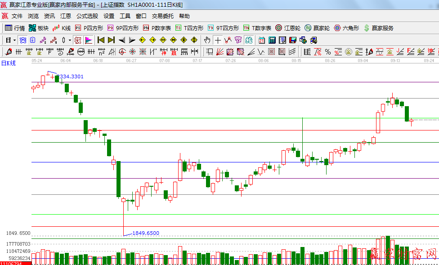The image size is (439, 265).
Task: Select the hand pan tool icon
Action: click(x=207, y=40)
